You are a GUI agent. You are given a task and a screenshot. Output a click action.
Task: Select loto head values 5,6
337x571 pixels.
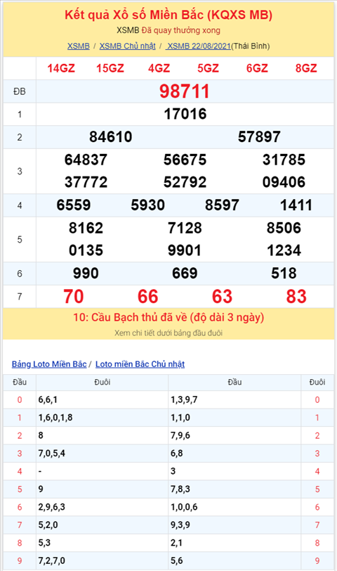click(177, 560)
